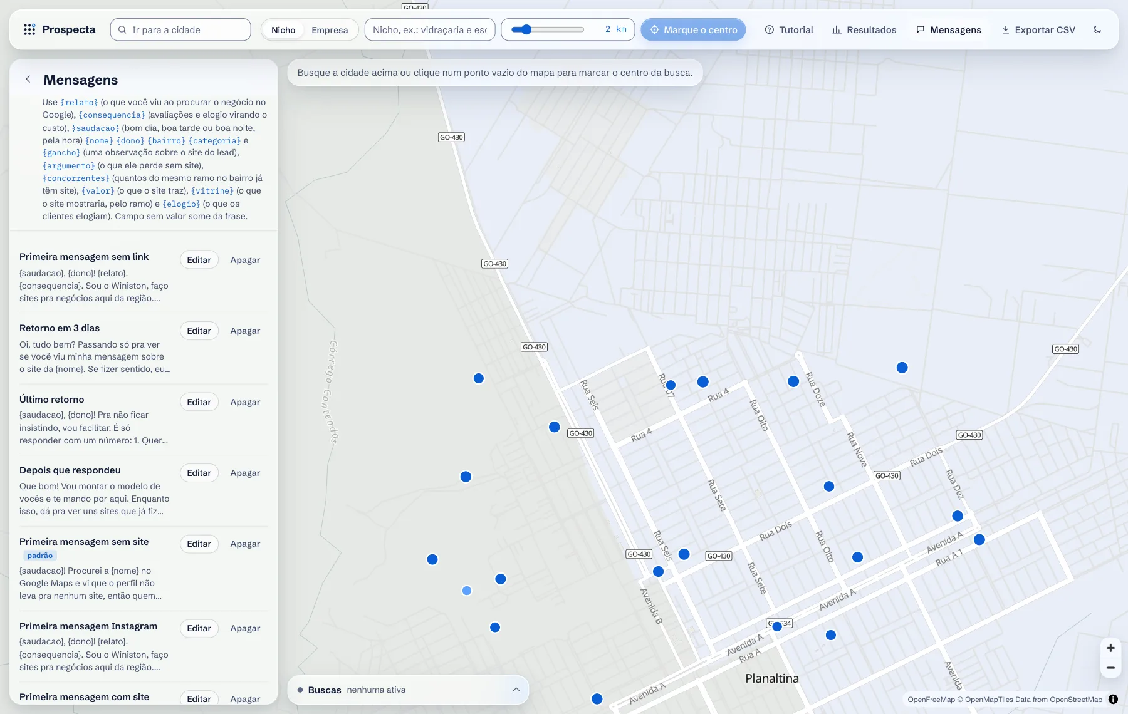The image size is (1128, 714).
Task: Open the Mensagens panel from toolbar
Action: [x=949, y=29]
